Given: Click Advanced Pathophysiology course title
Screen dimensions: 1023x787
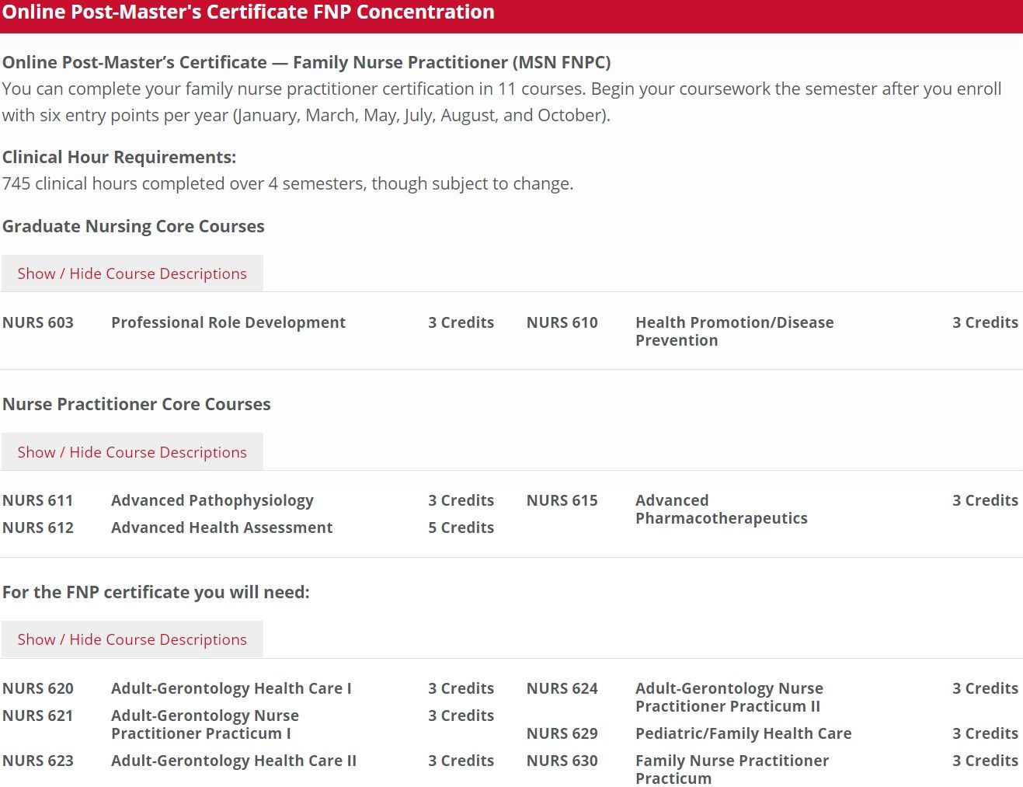Looking at the screenshot, I should 213,500.
